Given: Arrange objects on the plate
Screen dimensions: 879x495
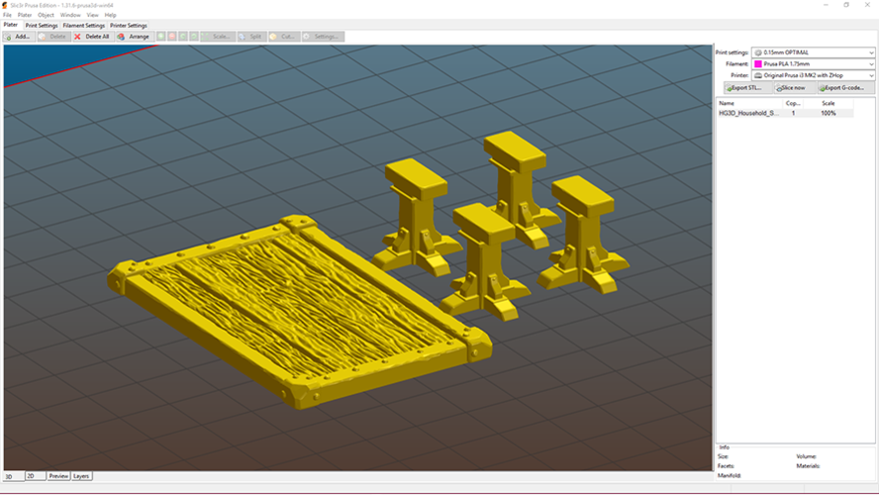Looking at the screenshot, I should [134, 37].
